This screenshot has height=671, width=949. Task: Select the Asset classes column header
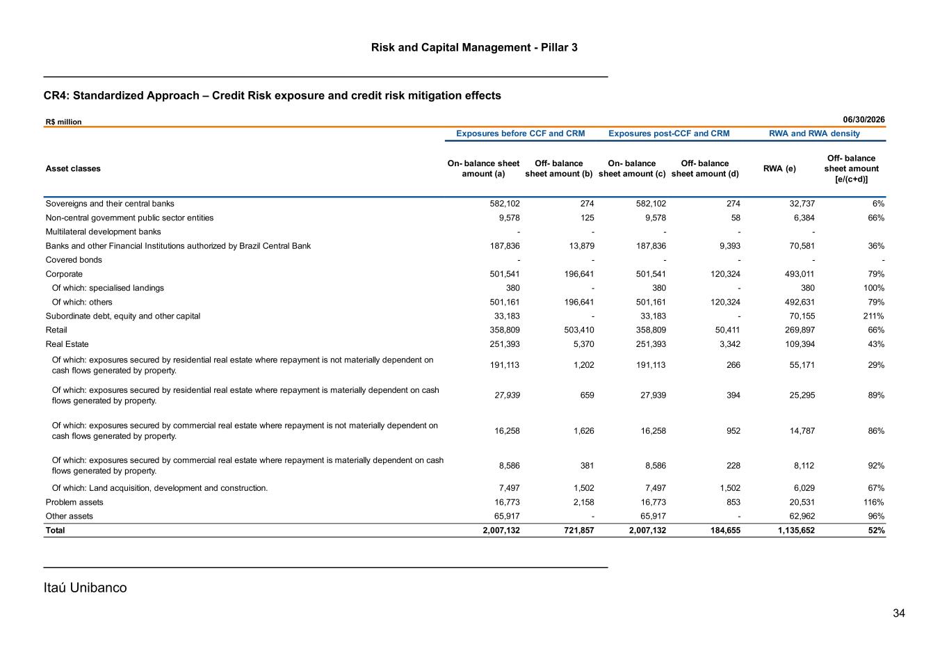[73, 169]
